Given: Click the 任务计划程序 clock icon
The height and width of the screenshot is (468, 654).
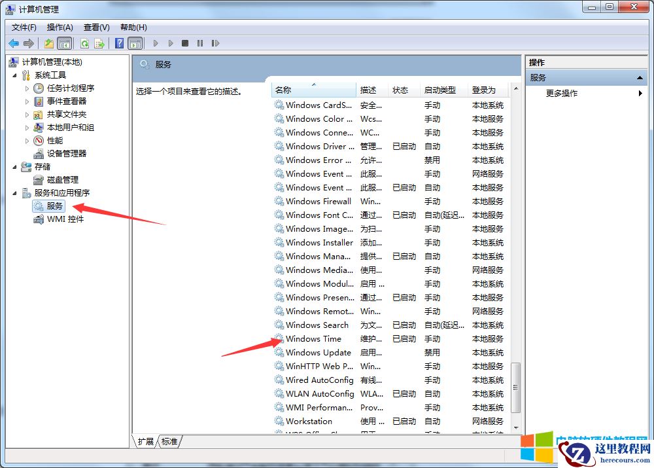Looking at the screenshot, I should [39, 88].
